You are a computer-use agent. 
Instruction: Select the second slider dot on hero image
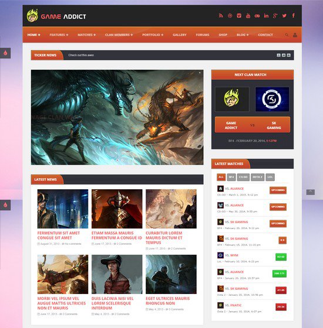117,160
